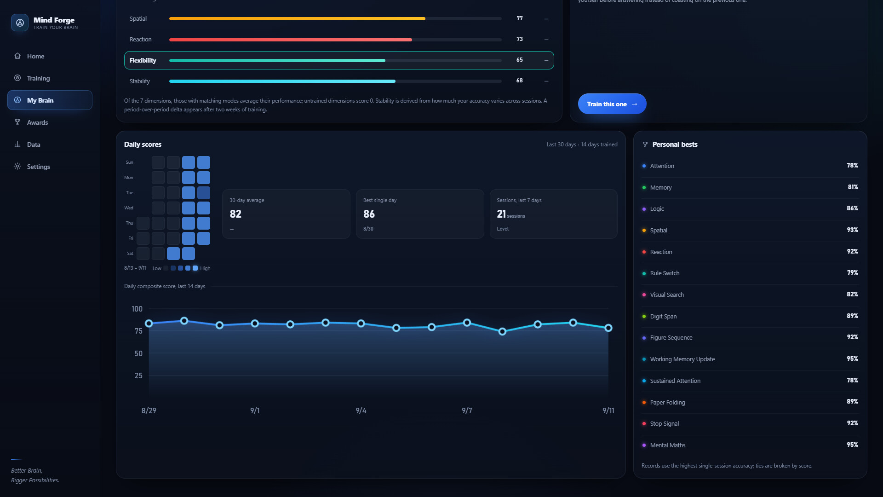The height and width of the screenshot is (497, 883).
Task: Click the Daily scores heading
Action: point(143,144)
